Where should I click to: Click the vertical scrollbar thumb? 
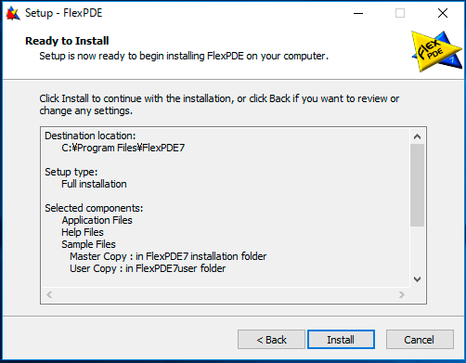click(417, 185)
